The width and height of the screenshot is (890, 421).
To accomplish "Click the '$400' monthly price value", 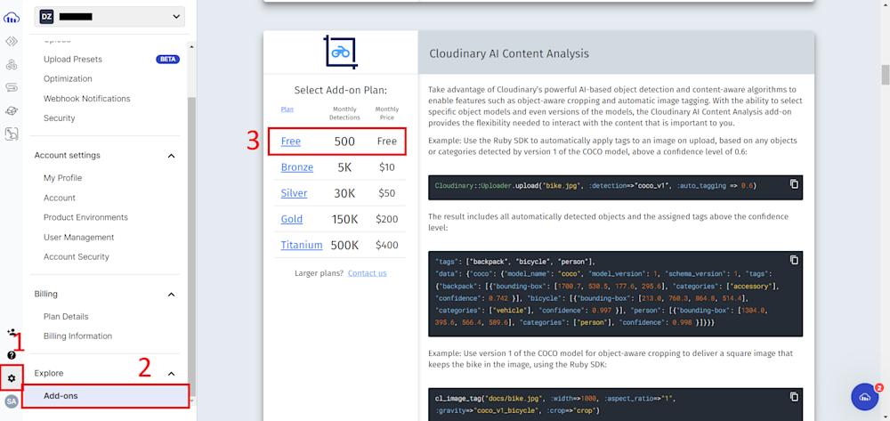I will click(x=386, y=245).
